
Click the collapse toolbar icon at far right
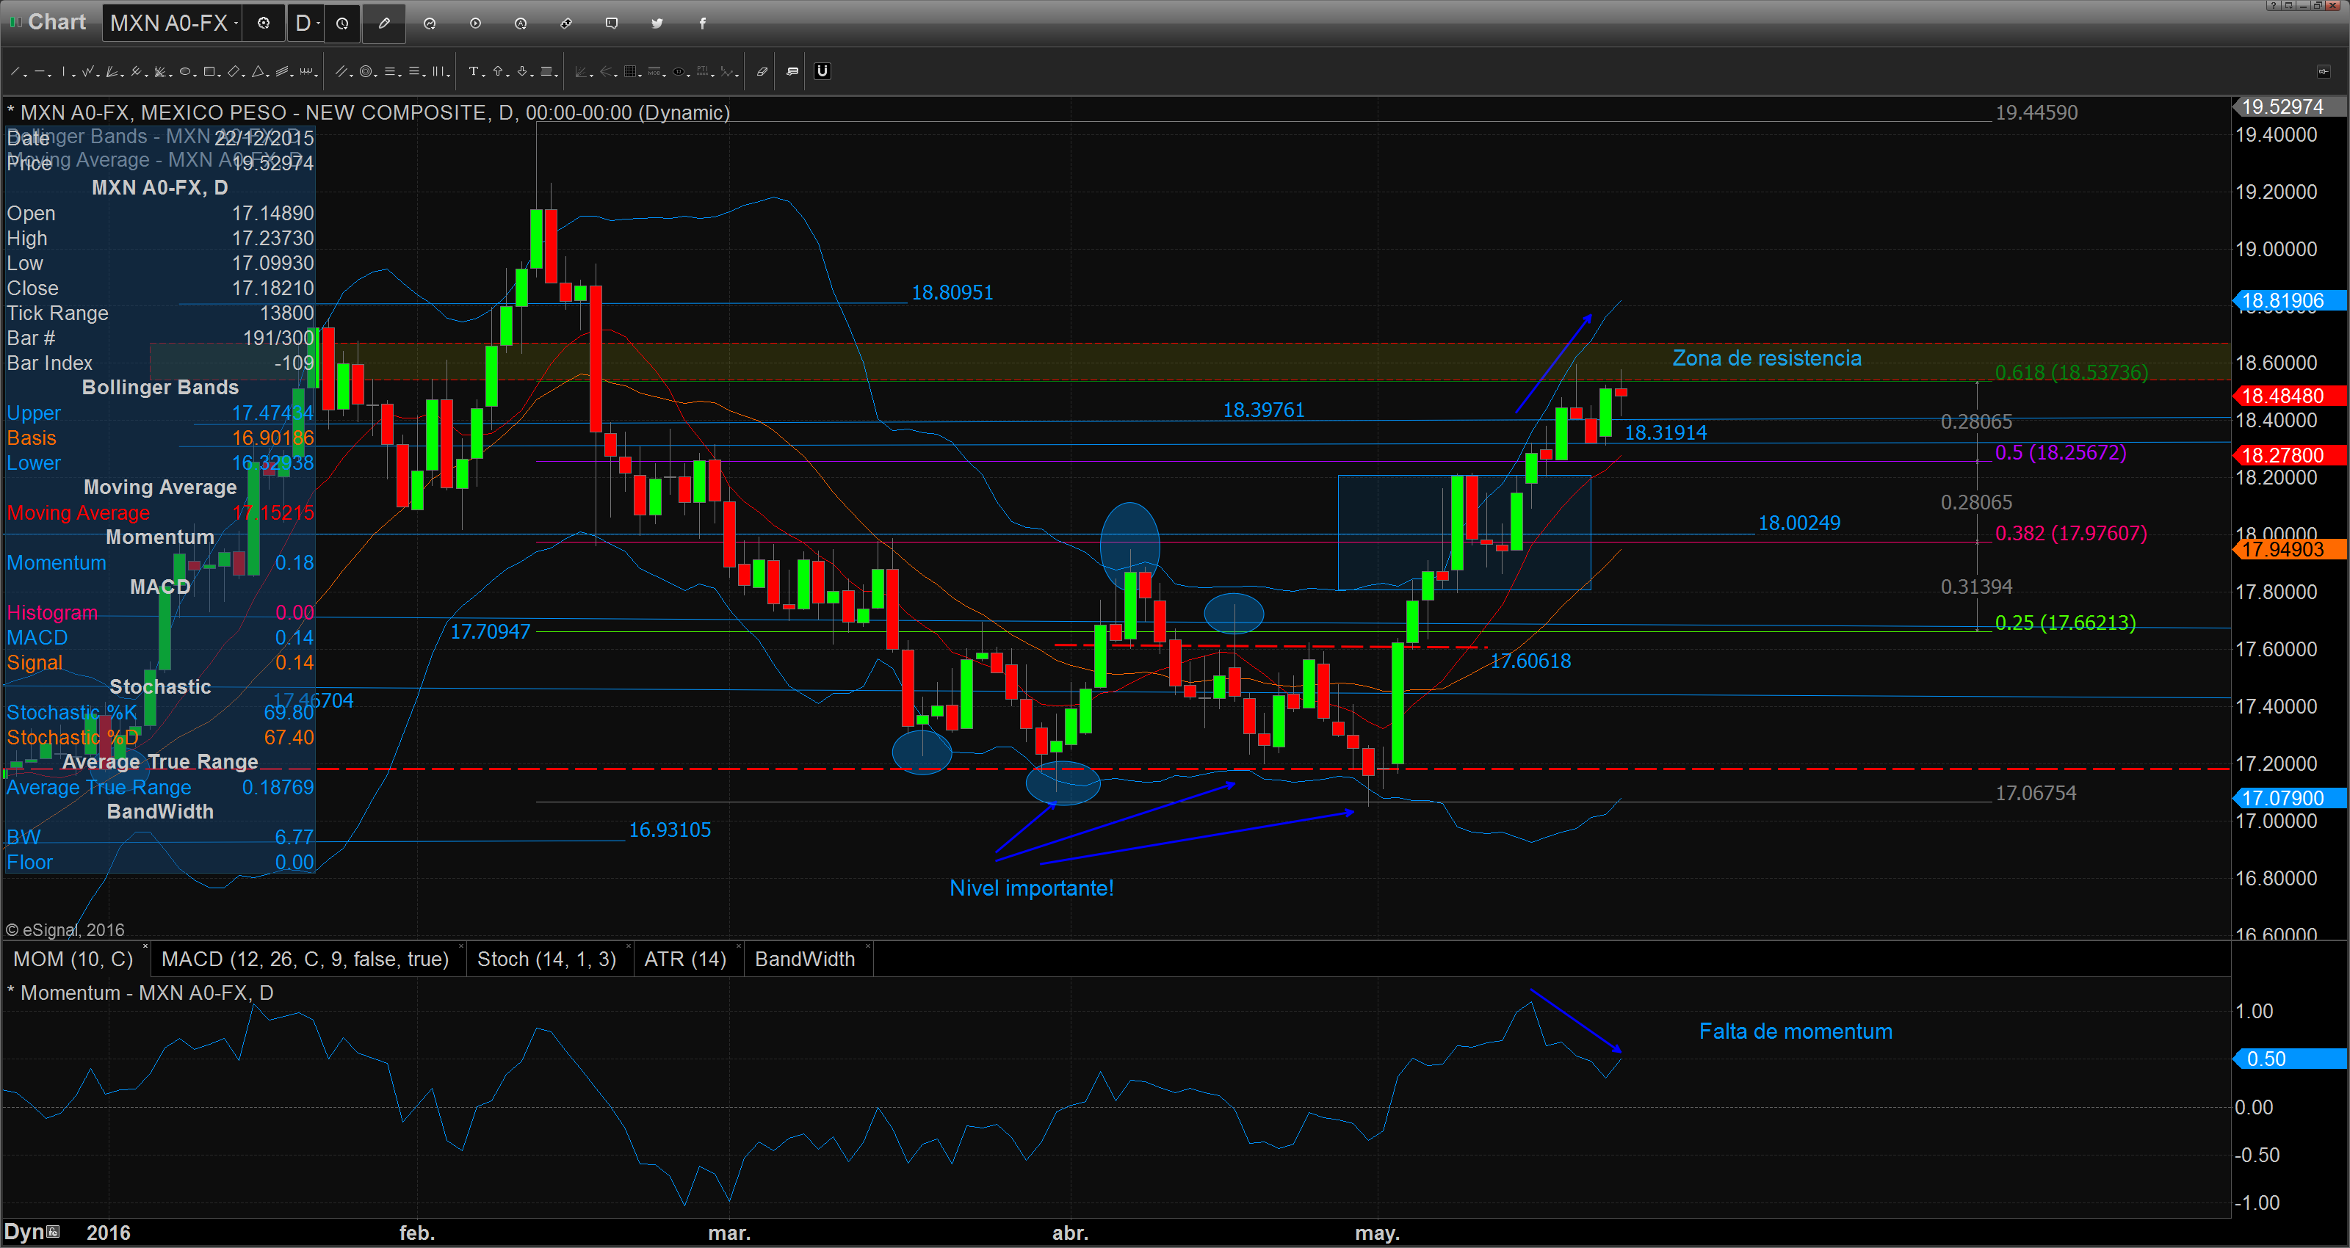coord(2323,71)
